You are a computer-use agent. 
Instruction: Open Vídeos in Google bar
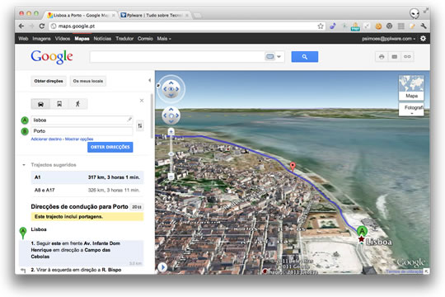(x=63, y=39)
